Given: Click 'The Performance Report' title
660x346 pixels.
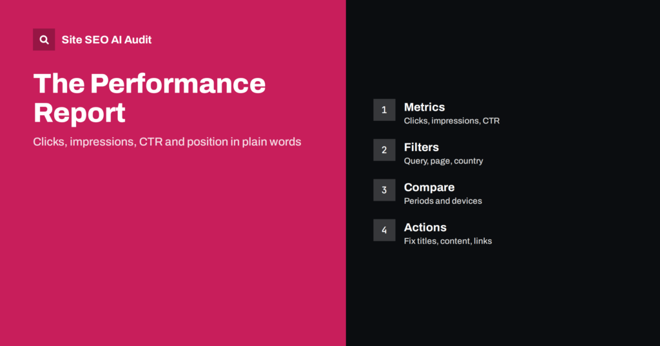Looking at the screenshot, I should coord(150,98).
